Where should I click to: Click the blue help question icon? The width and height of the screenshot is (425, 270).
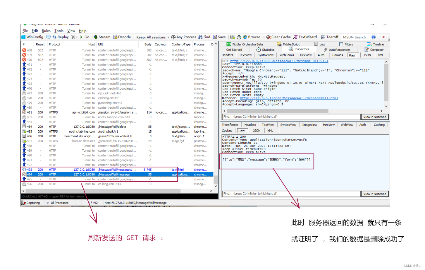tap(374, 37)
